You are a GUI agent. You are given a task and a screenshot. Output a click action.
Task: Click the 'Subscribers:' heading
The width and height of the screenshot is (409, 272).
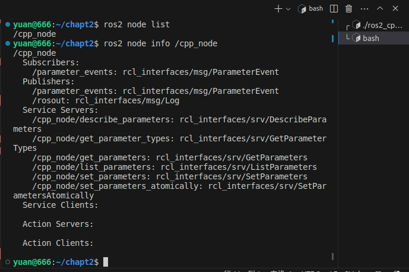pos(50,62)
